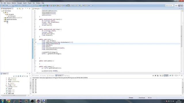Click the Outline panel vertical scrollbar
Screen dimensions: 184x103
point(30,85)
